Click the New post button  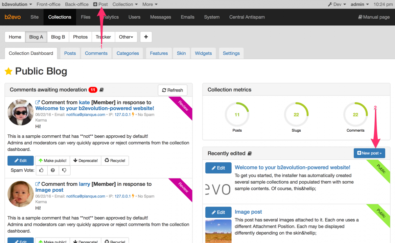(x=369, y=153)
